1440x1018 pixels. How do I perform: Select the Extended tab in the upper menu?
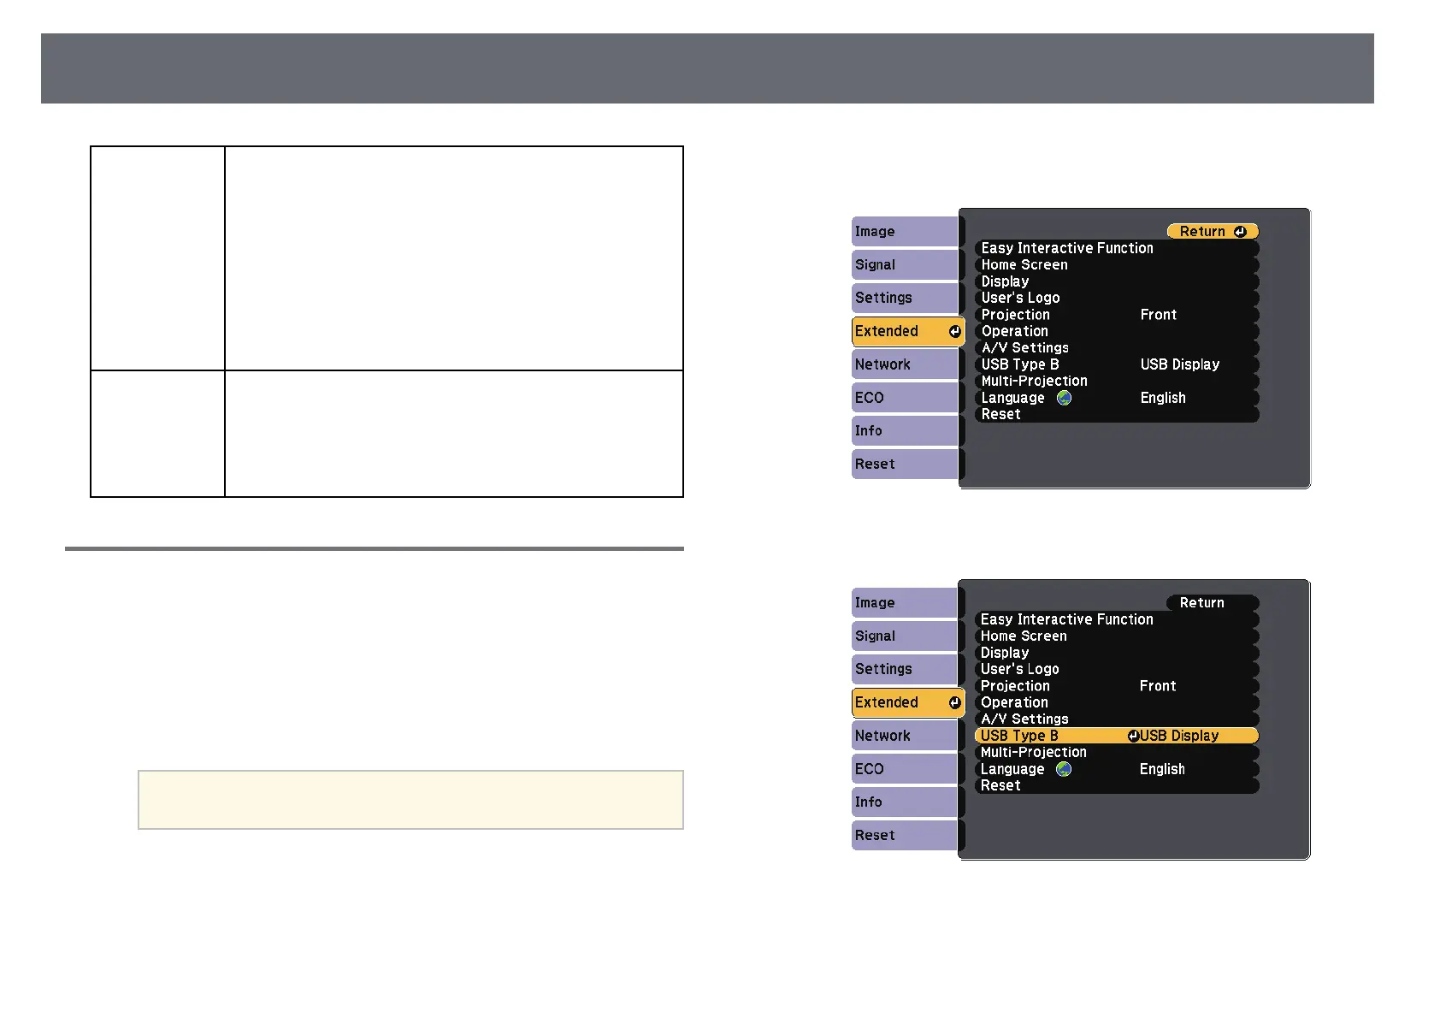[x=908, y=331]
